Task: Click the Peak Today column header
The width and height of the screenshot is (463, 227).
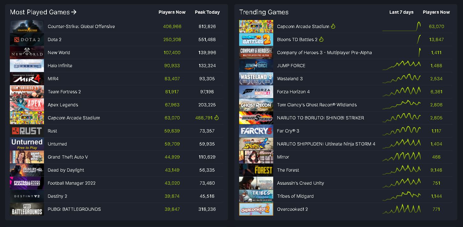Action: (207, 12)
